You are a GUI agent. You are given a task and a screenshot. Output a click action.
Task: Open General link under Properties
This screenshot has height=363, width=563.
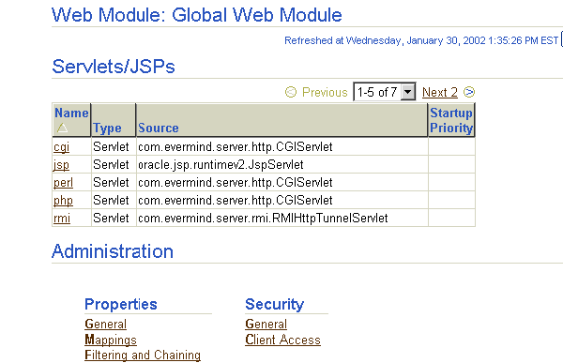pos(105,324)
